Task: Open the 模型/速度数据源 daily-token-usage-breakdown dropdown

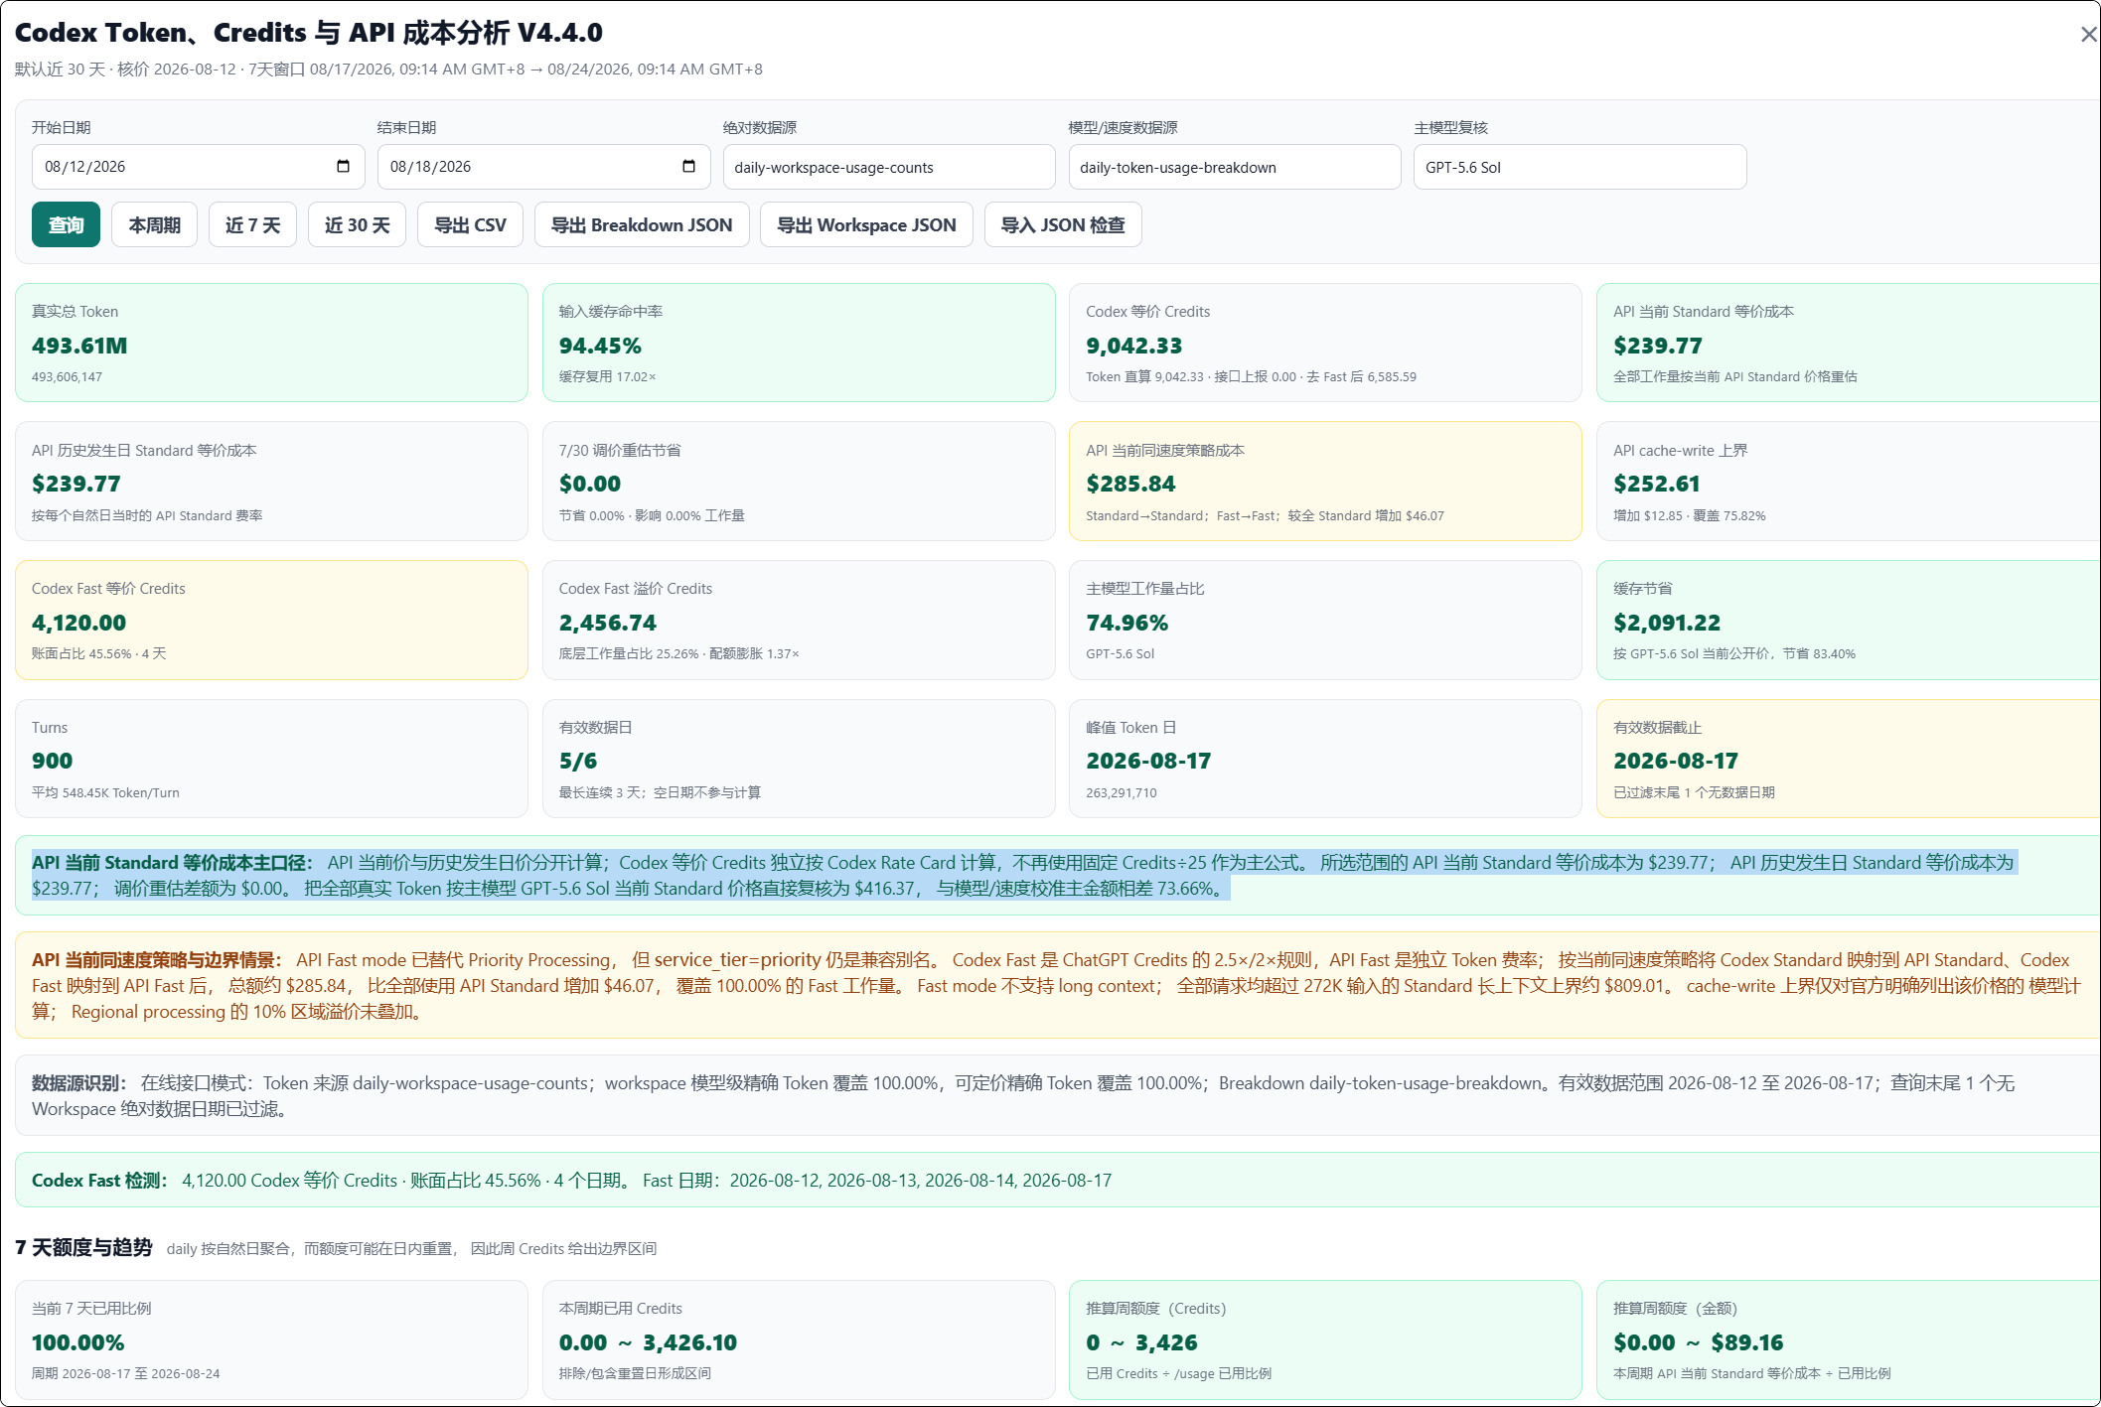Action: (x=1235, y=167)
